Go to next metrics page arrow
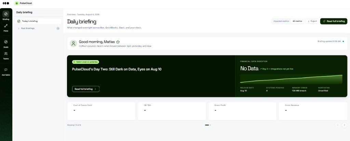Screen dimensions: 350x141 345,125
